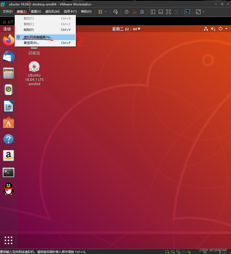
Task: Enter full screen mode via toolbar icon
Action: point(168,12)
